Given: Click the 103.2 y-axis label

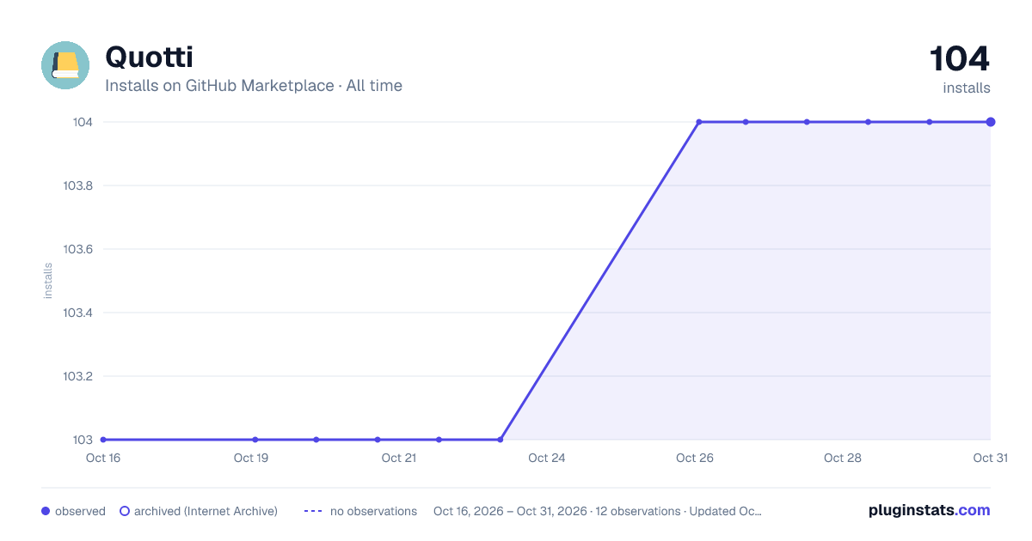Looking at the screenshot, I should point(78,376).
